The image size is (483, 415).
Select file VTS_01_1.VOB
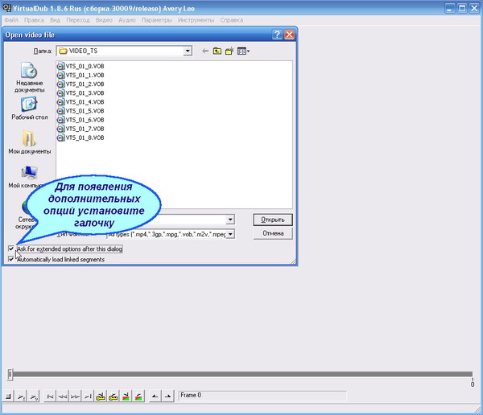click(80, 75)
